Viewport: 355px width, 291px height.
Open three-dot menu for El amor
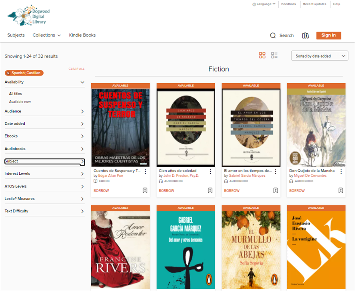[276, 171]
